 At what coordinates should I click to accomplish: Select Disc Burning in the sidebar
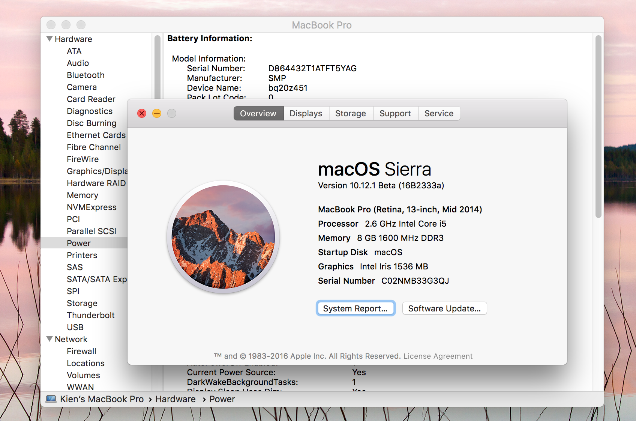coord(91,123)
